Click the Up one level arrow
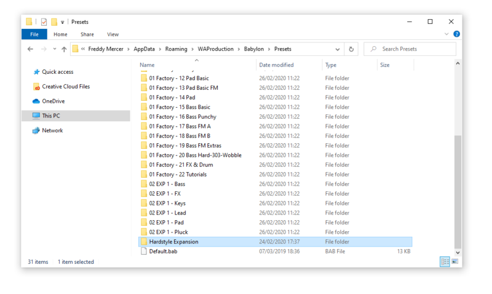 [x=64, y=49]
